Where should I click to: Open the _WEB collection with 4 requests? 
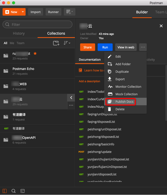point(37,86)
